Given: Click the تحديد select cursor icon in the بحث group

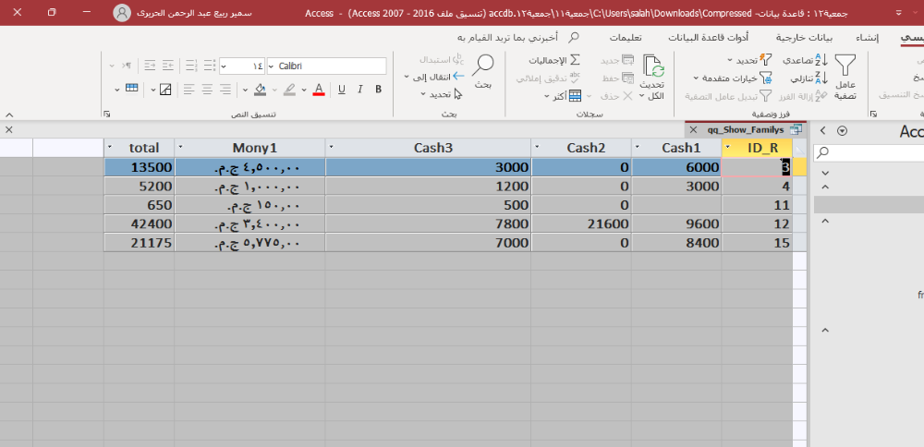Looking at the screenshot, I should coord(458,94).
